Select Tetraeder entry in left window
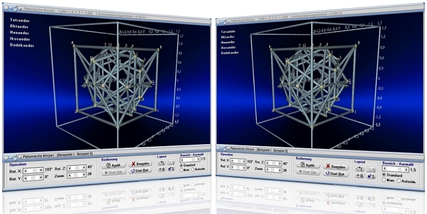Viewport: 427px width, 214px height. click(x=20, y=20)
